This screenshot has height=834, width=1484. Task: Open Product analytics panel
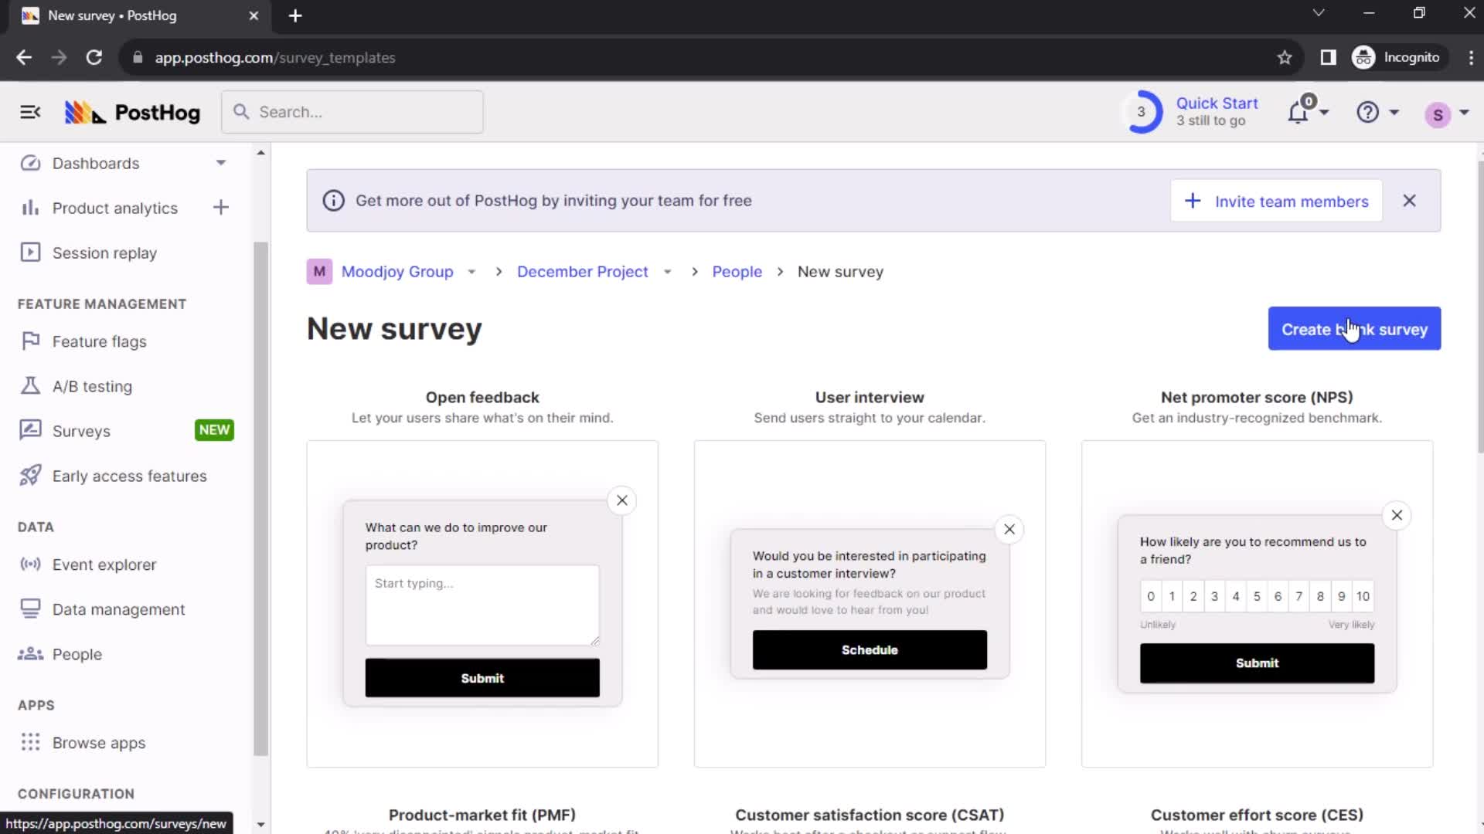113,208
